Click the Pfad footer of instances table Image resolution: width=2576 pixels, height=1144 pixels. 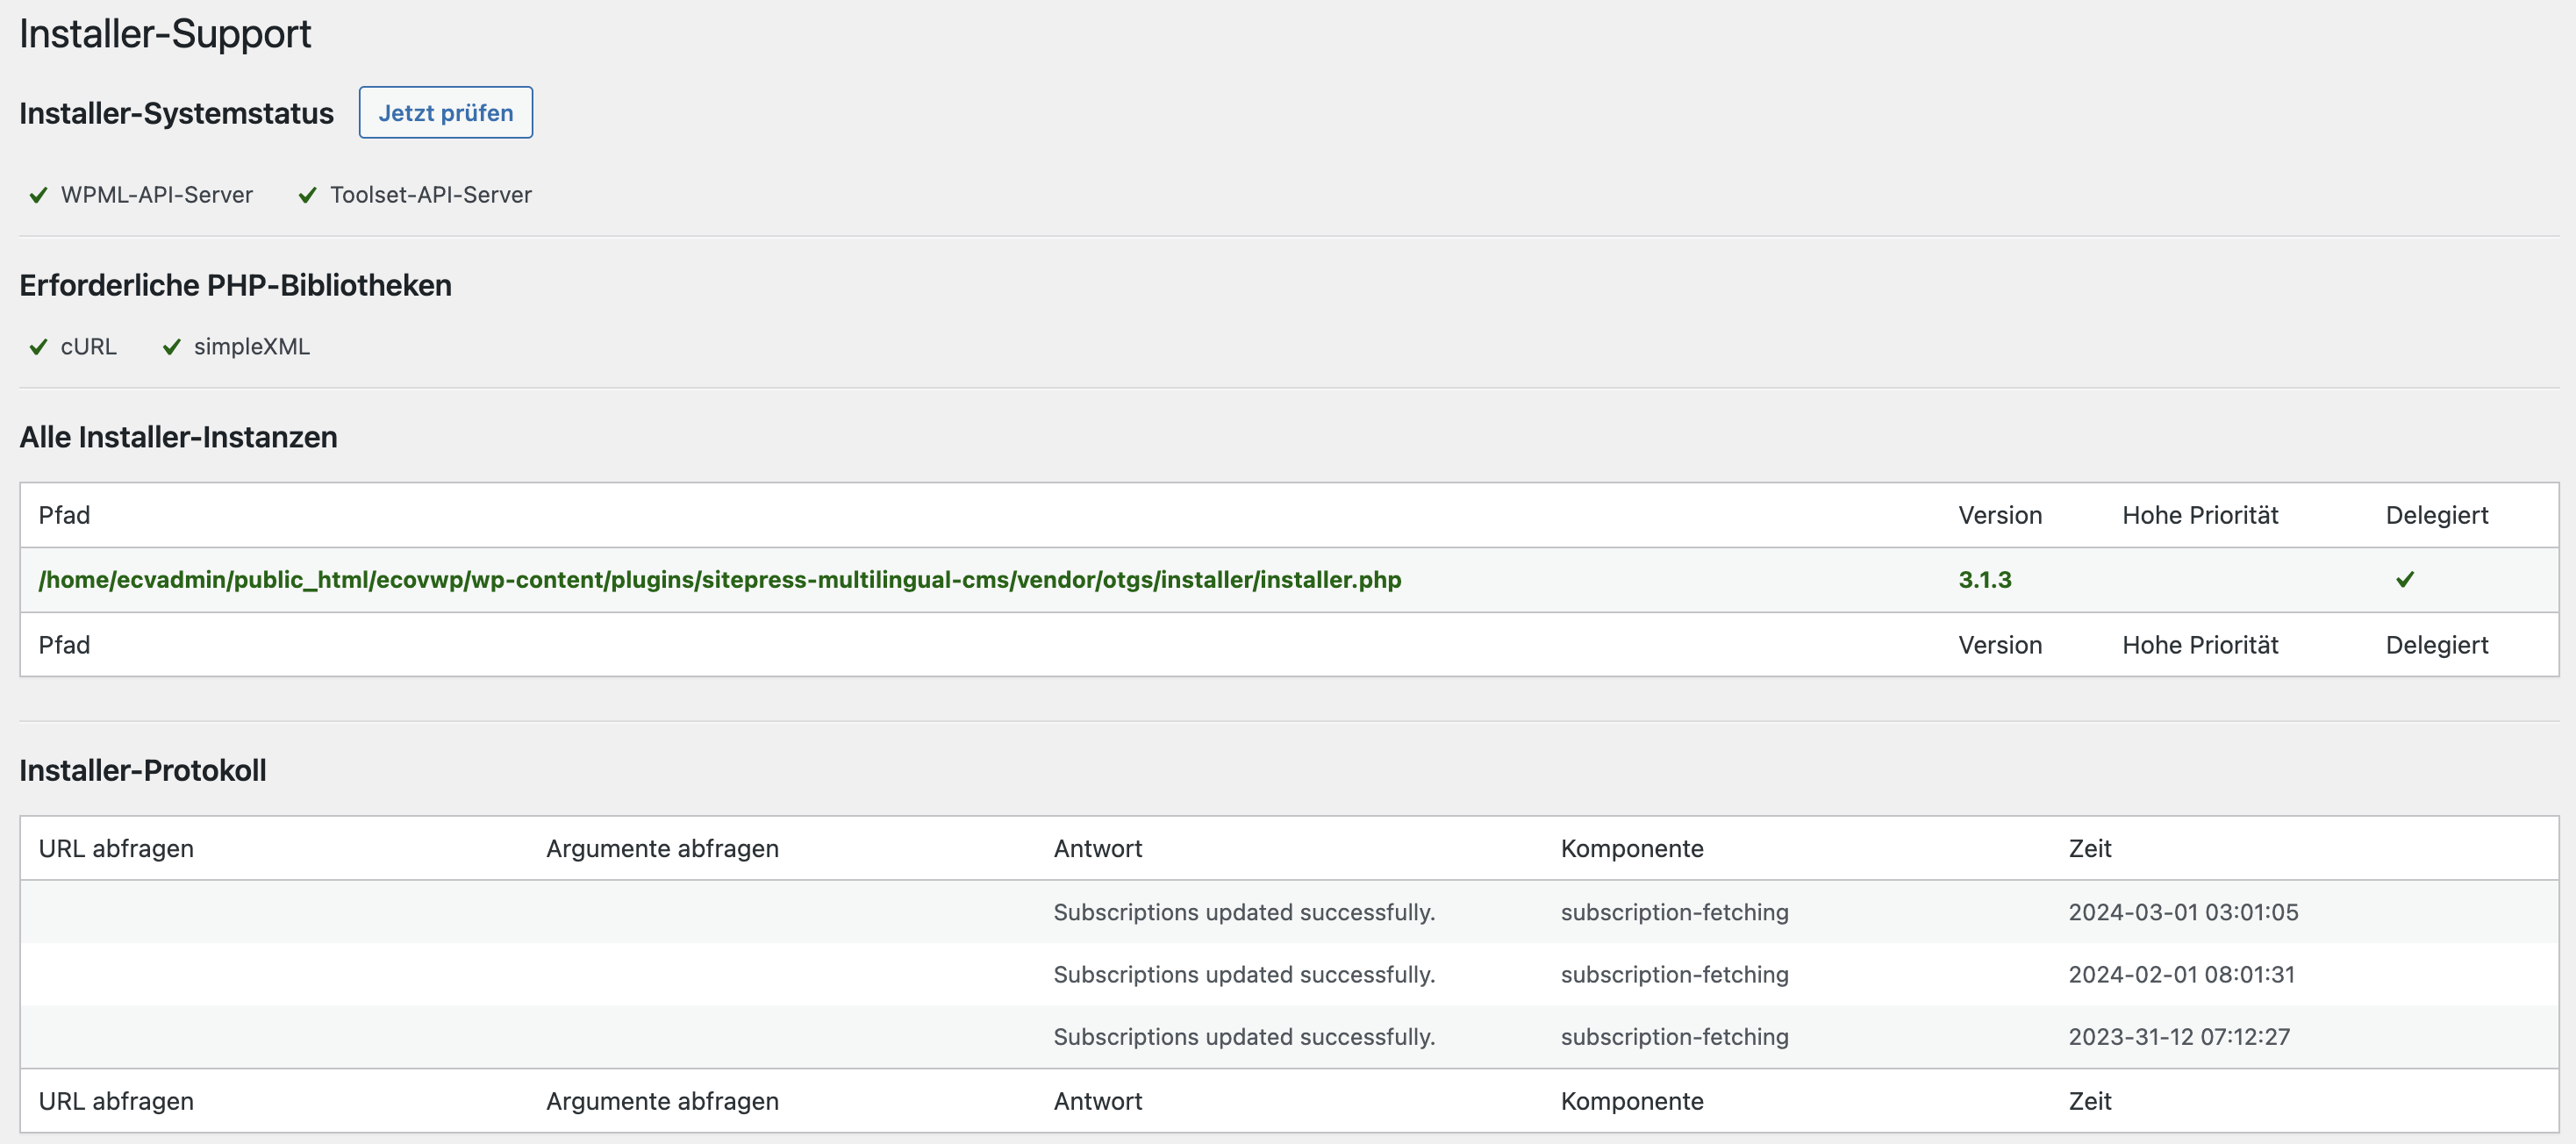point(64,645)
